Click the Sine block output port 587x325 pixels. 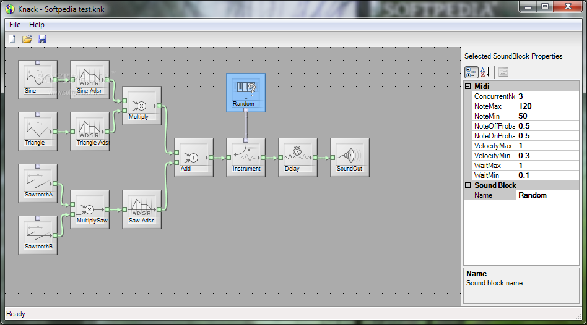click(x=55, y=80)
